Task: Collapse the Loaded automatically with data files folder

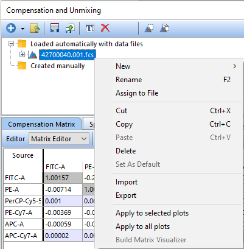Action: pos(12,44)
